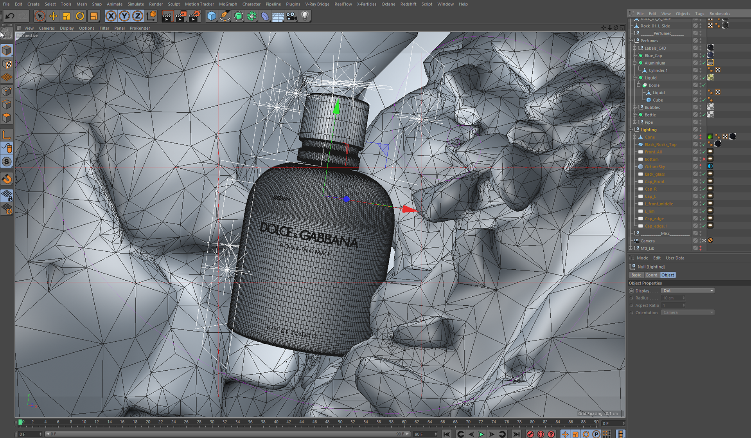The height and width of the screenshot is (438, 751).
Task: Switch to the Basic tab
Action: coord(636,275)
